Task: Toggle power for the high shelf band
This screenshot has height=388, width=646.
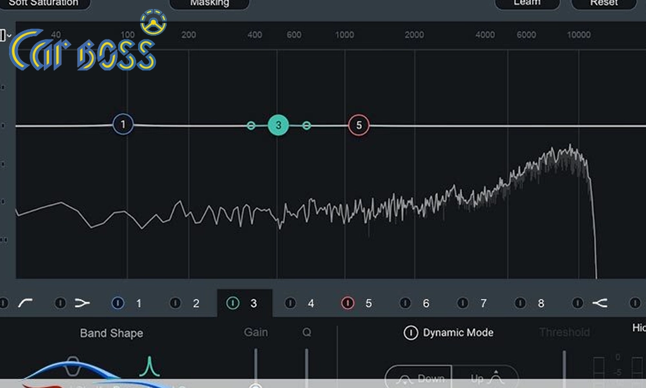Action: (578, 303)
